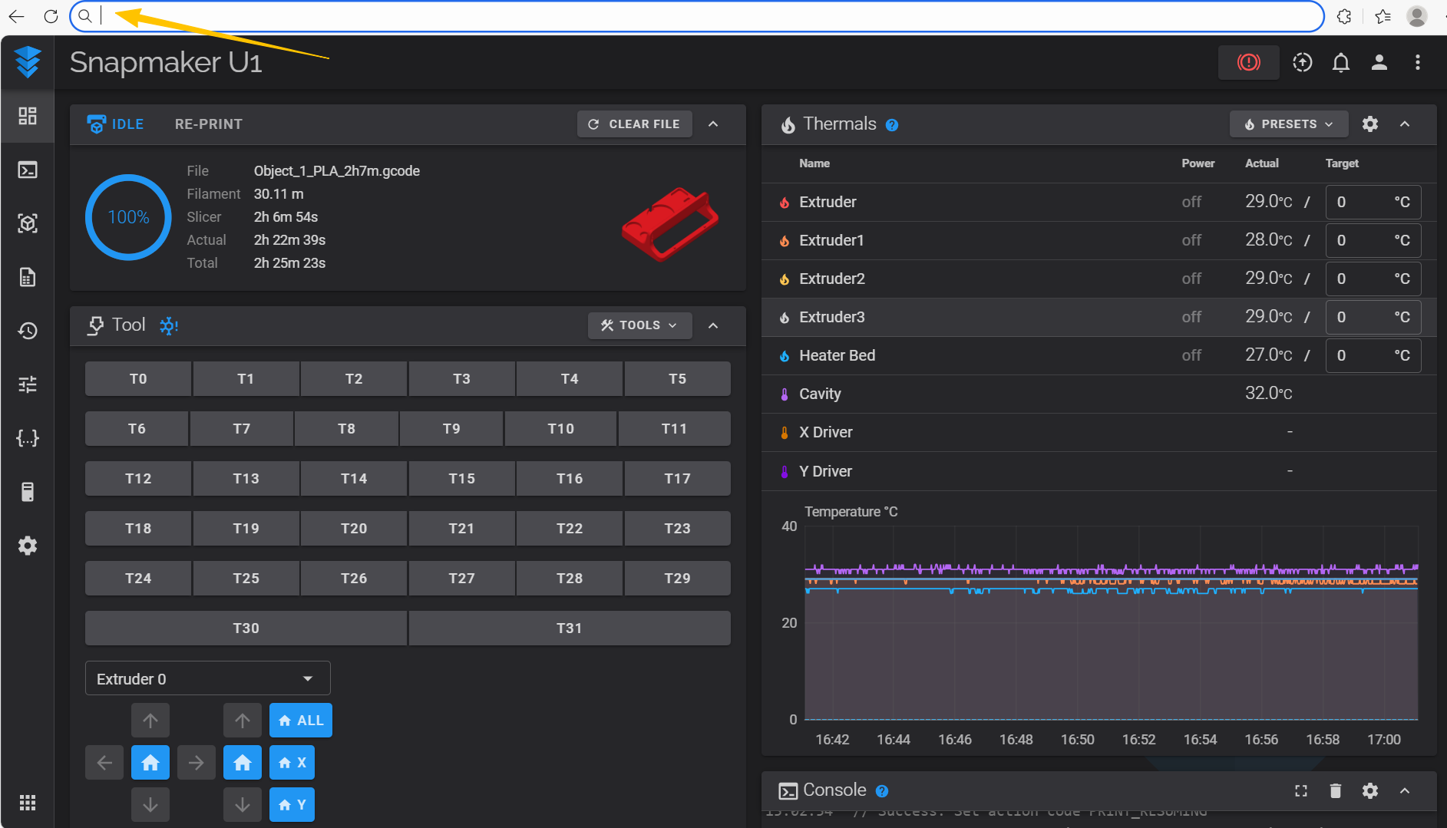Clear console with trash icon

coord(1335,790)
